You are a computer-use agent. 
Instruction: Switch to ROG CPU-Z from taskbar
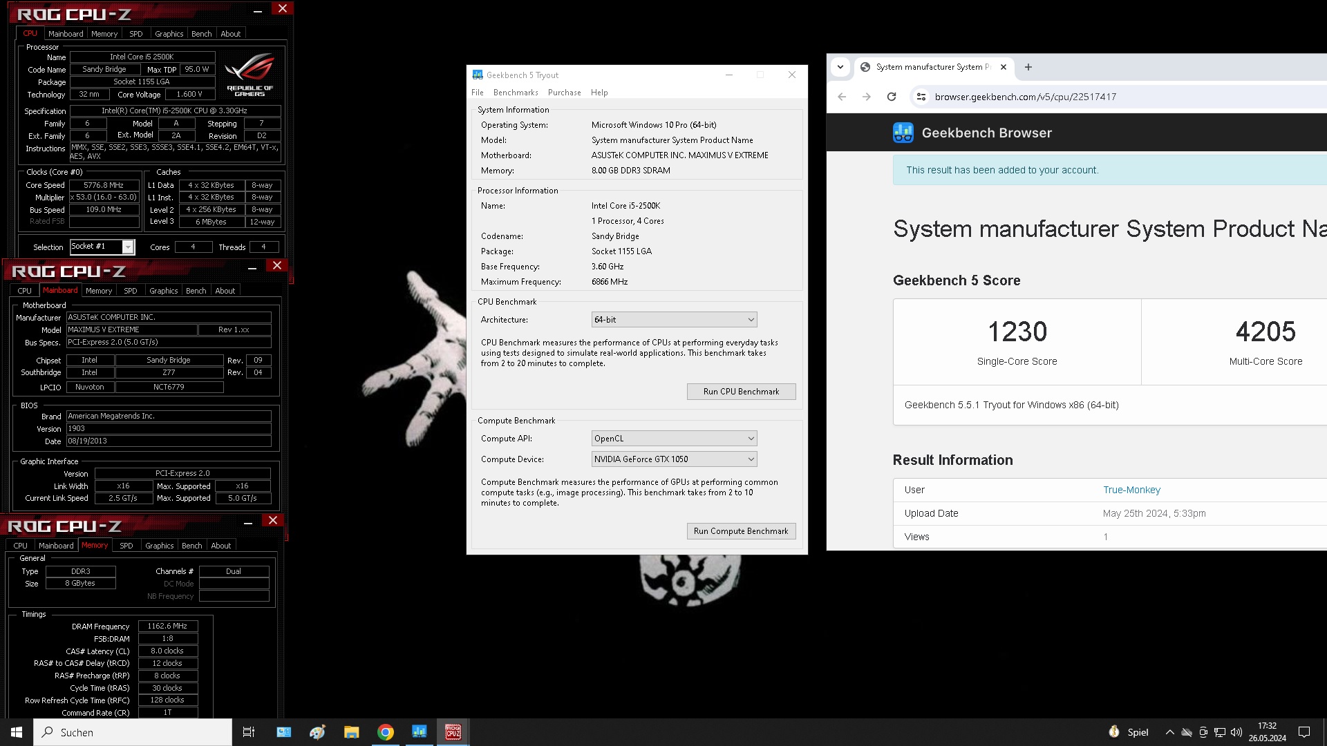click(x=453, y=732)
